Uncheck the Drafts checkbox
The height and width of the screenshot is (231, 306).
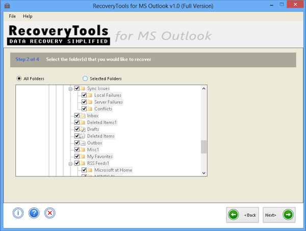coord(77,129)
